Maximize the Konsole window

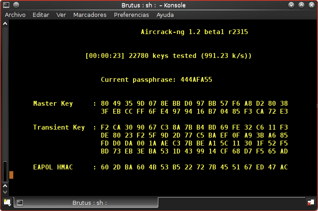point(301,5)
